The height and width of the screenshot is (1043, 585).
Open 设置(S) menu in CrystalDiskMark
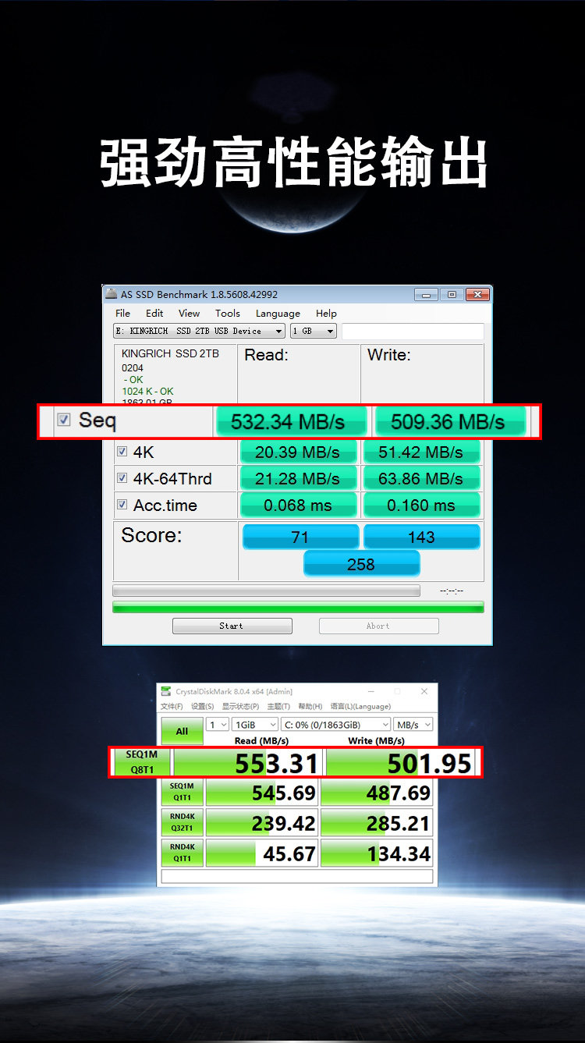203,706
